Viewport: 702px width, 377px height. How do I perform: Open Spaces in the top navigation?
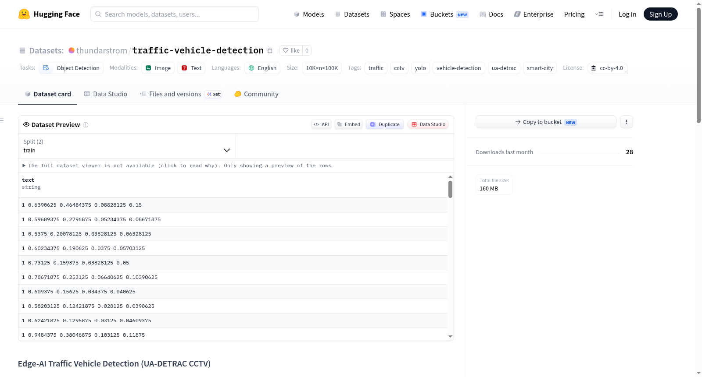395,14
